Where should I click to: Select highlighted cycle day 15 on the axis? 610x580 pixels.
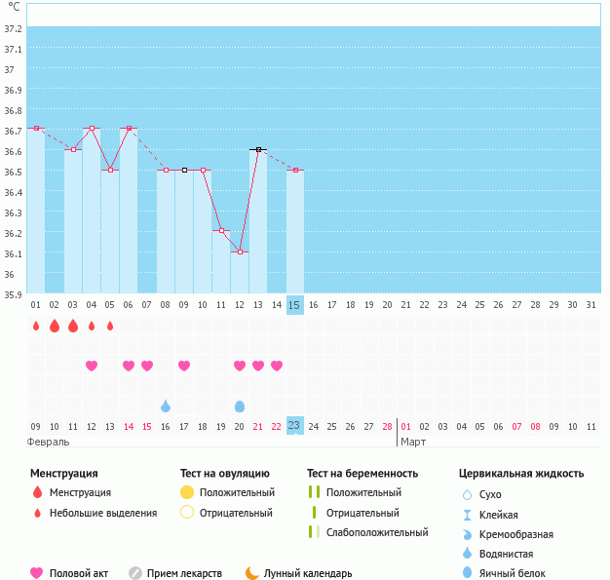pos(294,305)
